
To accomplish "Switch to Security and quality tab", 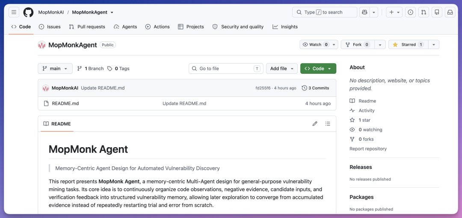I will [x=238, y=27].
